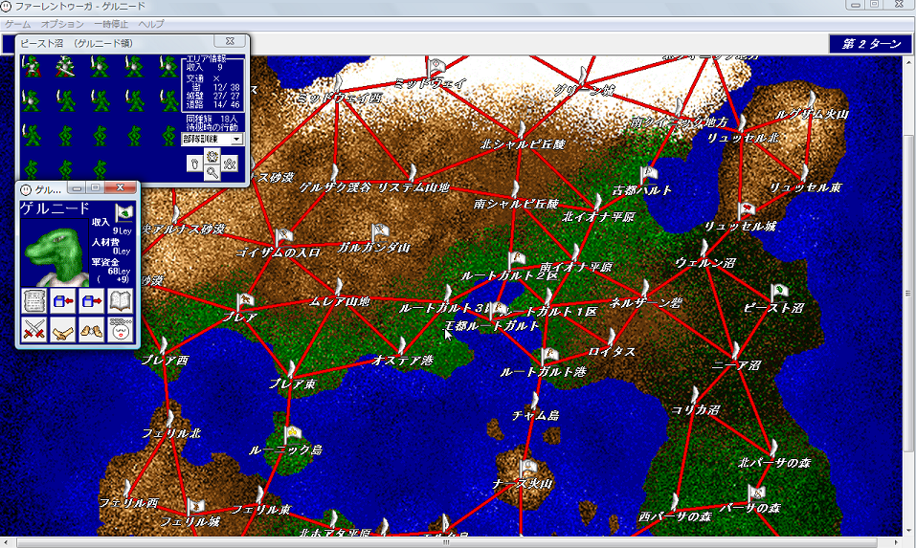Close the ビースト沼 area window

point(230,41)
